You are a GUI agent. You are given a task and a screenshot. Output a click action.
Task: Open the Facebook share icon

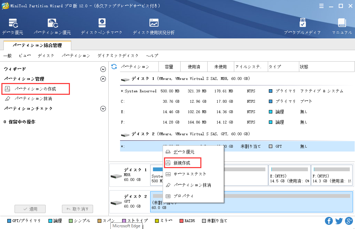pyautogui.click(x=329, y=221)
